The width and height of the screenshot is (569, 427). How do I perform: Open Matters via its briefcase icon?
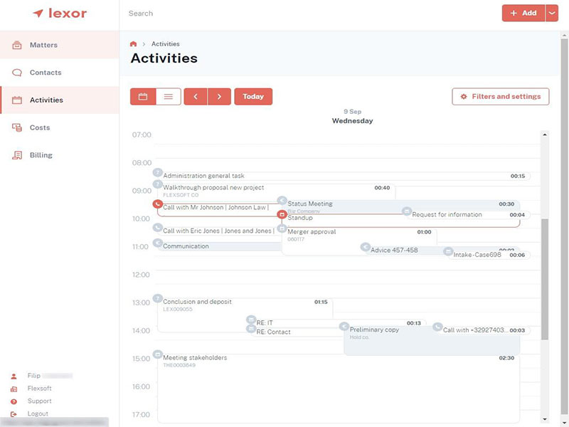(x=16, y=44)
